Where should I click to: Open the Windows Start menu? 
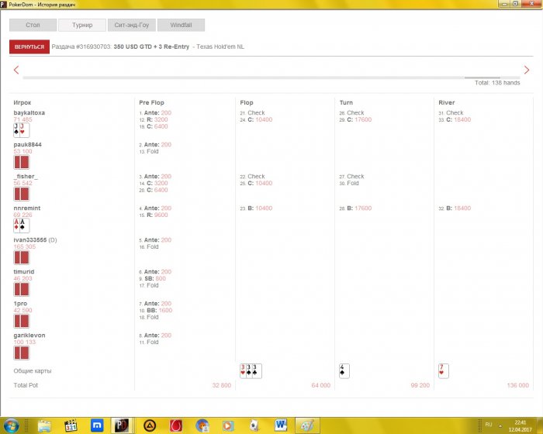pos(11,425)
